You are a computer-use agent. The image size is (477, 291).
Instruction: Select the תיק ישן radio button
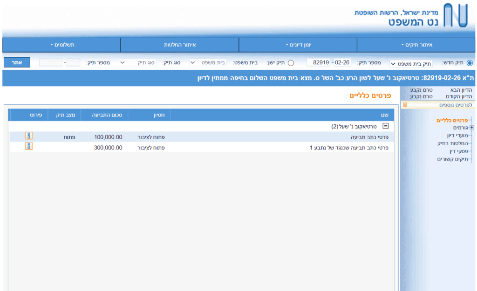pos(291,63)
